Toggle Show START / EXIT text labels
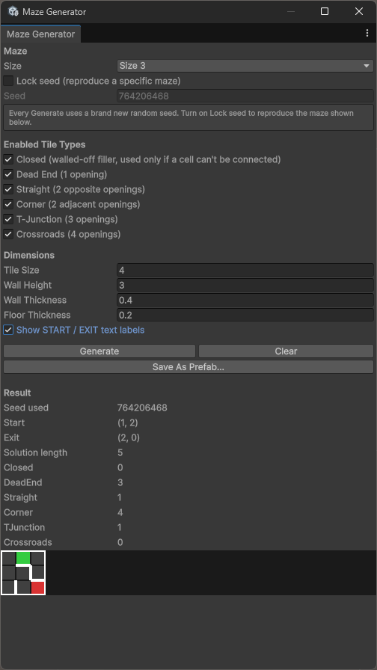 [x=8, y=330]
